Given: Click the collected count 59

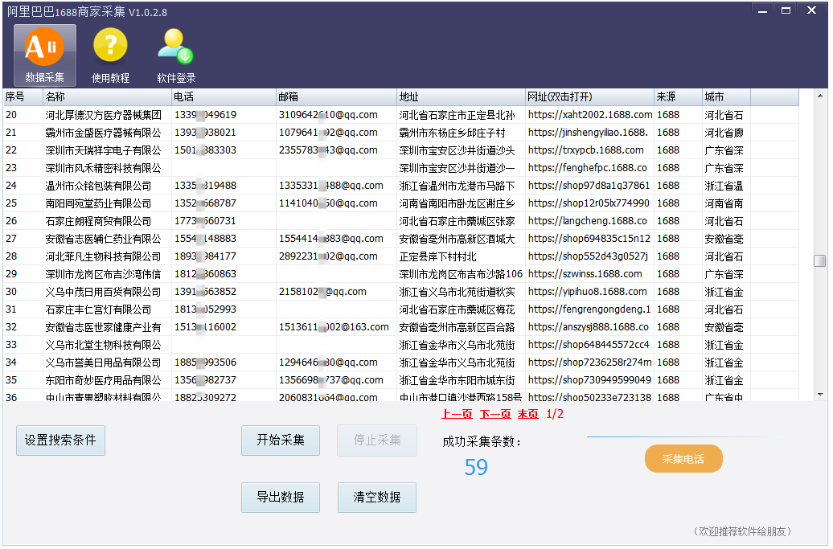Looking at the screenshot, I should (x=476, y=467).
